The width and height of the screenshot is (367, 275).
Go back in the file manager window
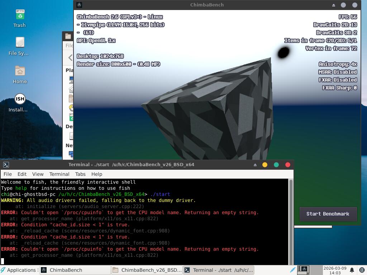70,58
